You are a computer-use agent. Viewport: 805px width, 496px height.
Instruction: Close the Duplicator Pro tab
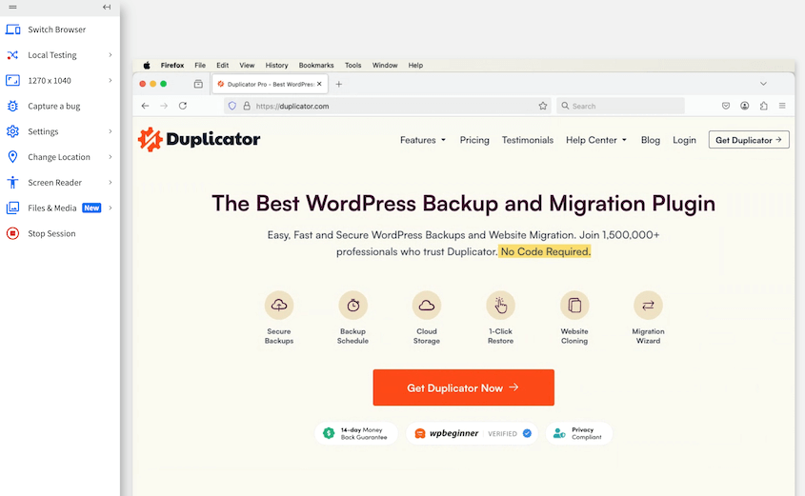(319, 84)
